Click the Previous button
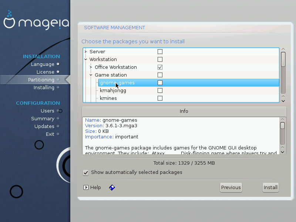 point(231,188)
